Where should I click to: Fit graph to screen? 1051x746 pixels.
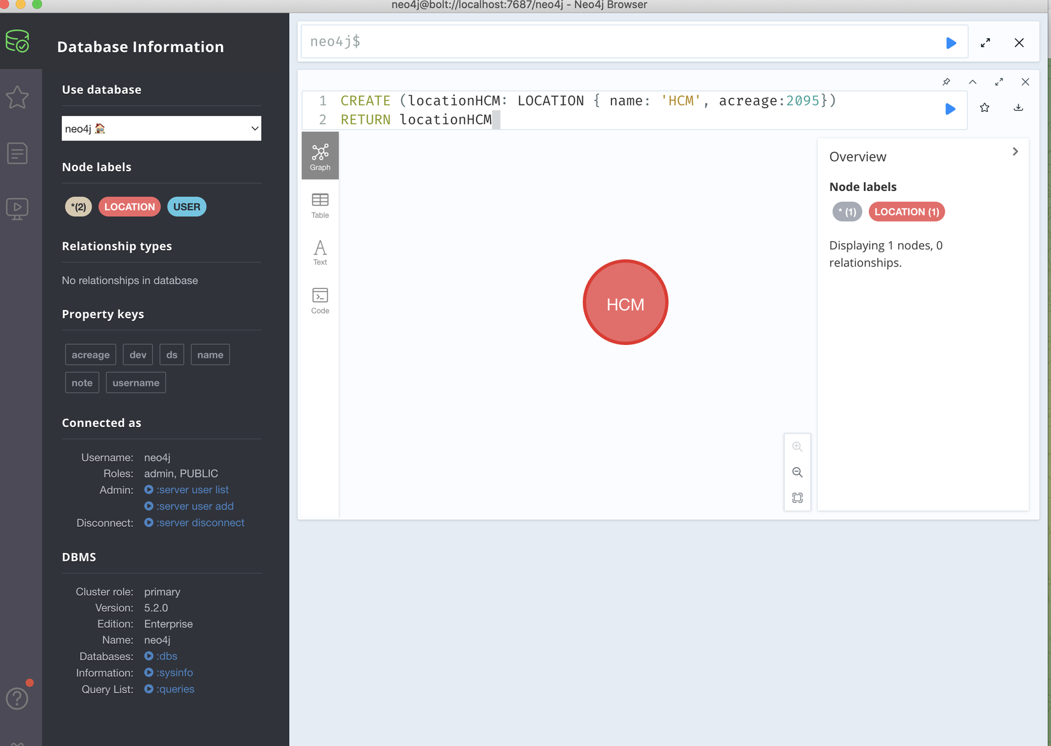797,498
